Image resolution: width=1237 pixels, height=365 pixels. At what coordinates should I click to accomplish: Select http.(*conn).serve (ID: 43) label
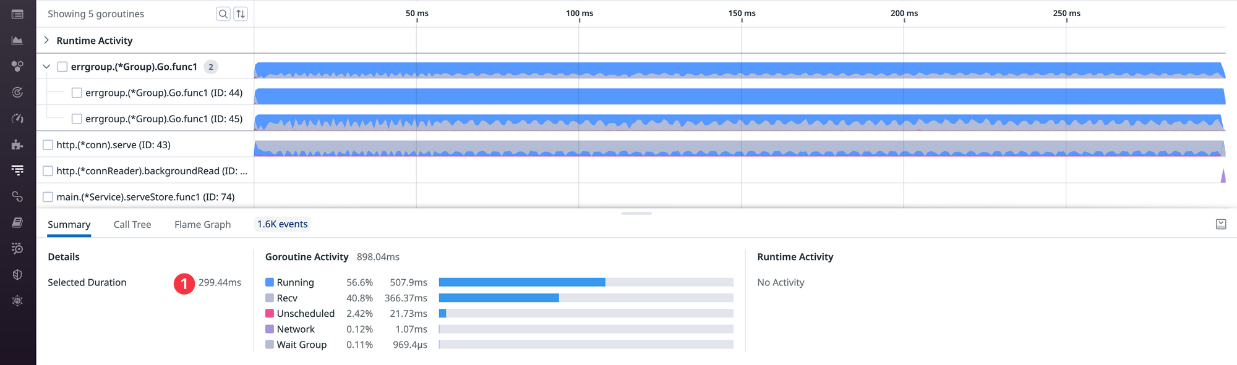[x=114, y=145]
